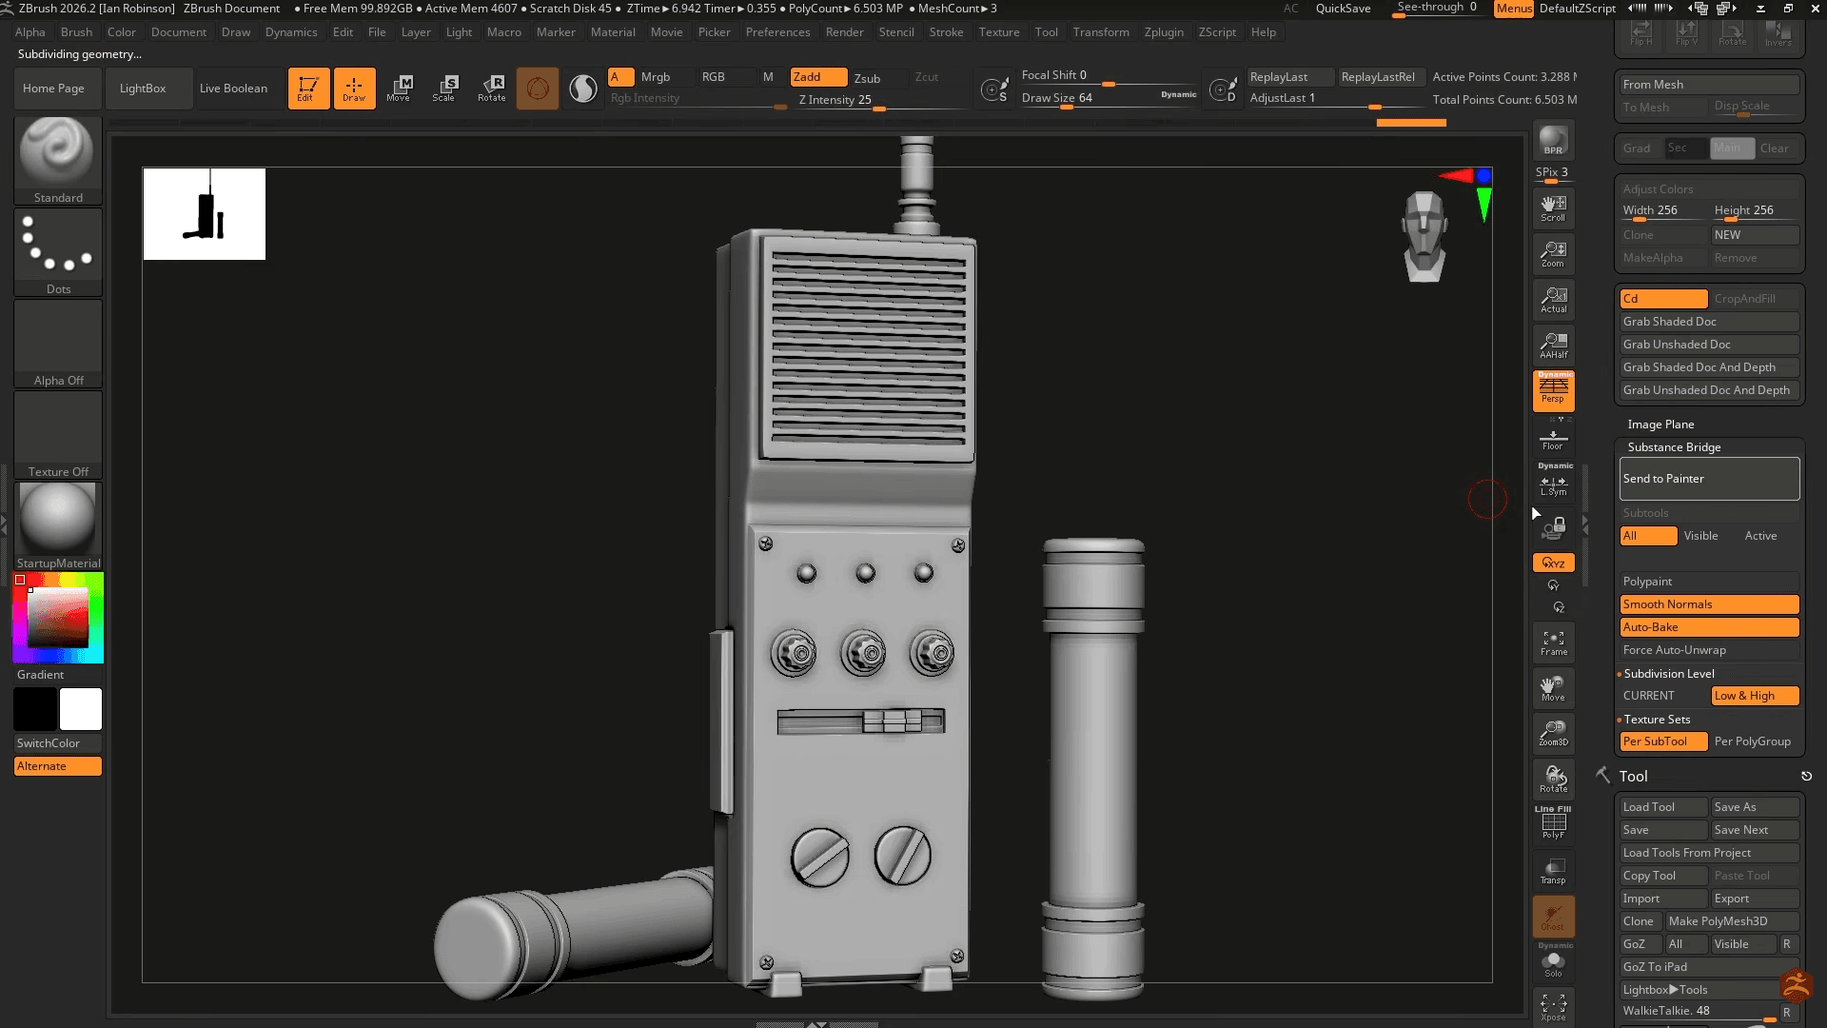Image resolution: width=1827 pixels, height=1028 pixels.
Task: Open the Stroke menu
Action: tap(946, 32)
